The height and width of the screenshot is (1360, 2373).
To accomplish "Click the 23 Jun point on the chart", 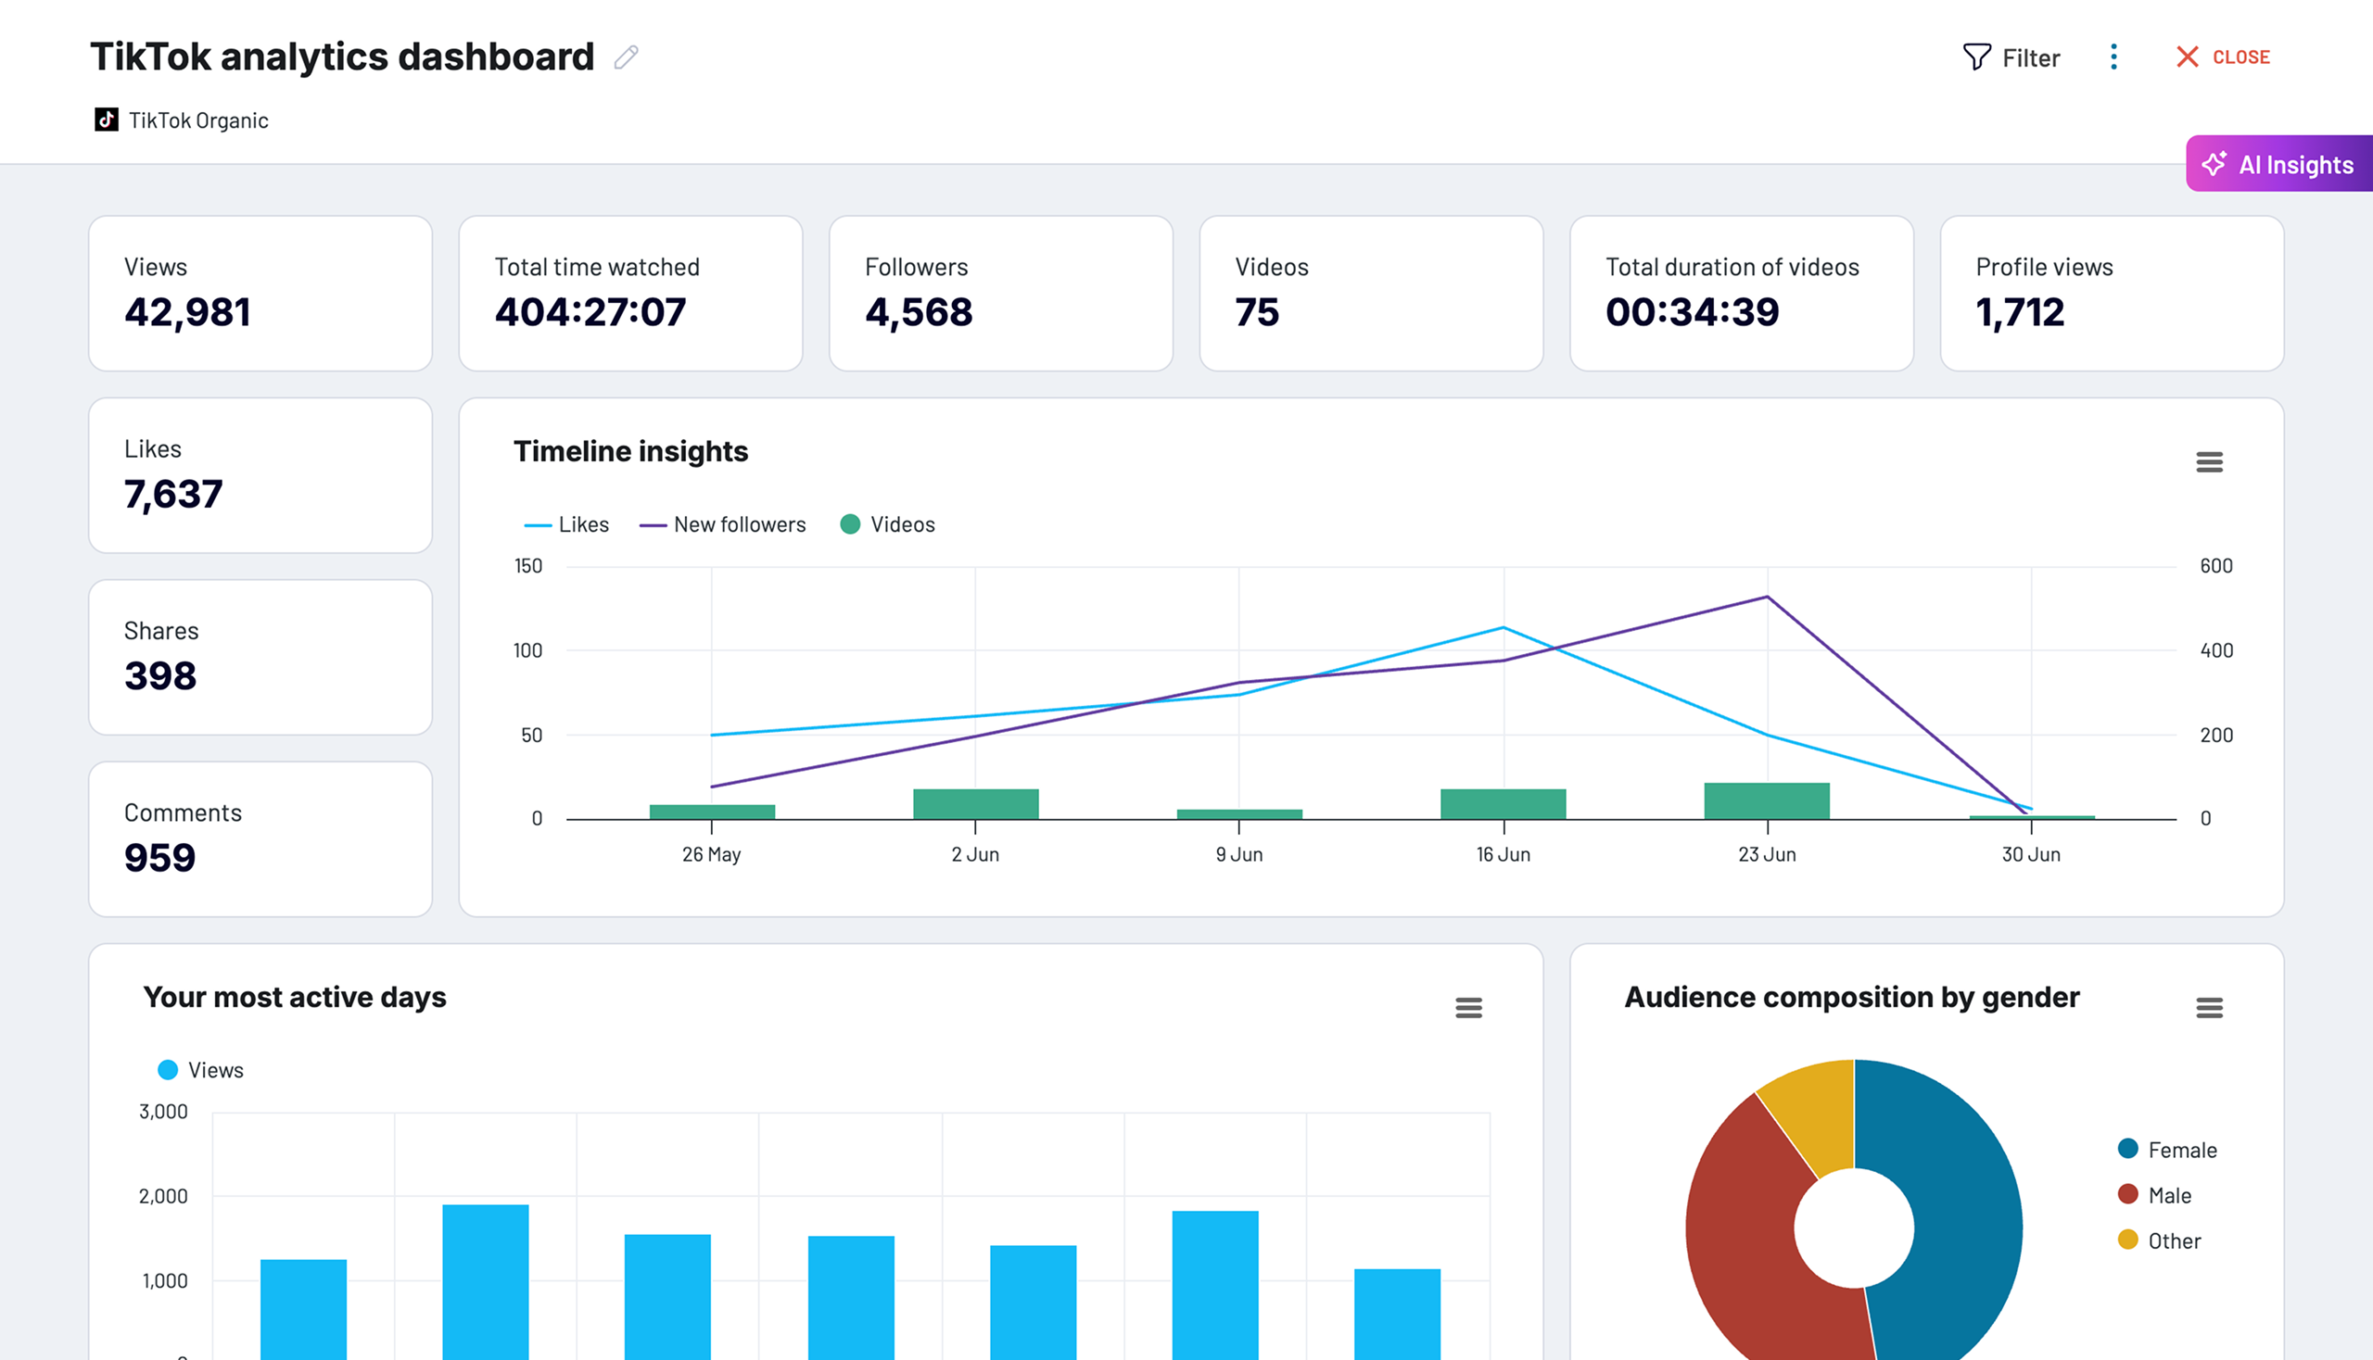I will [1767, 596].
